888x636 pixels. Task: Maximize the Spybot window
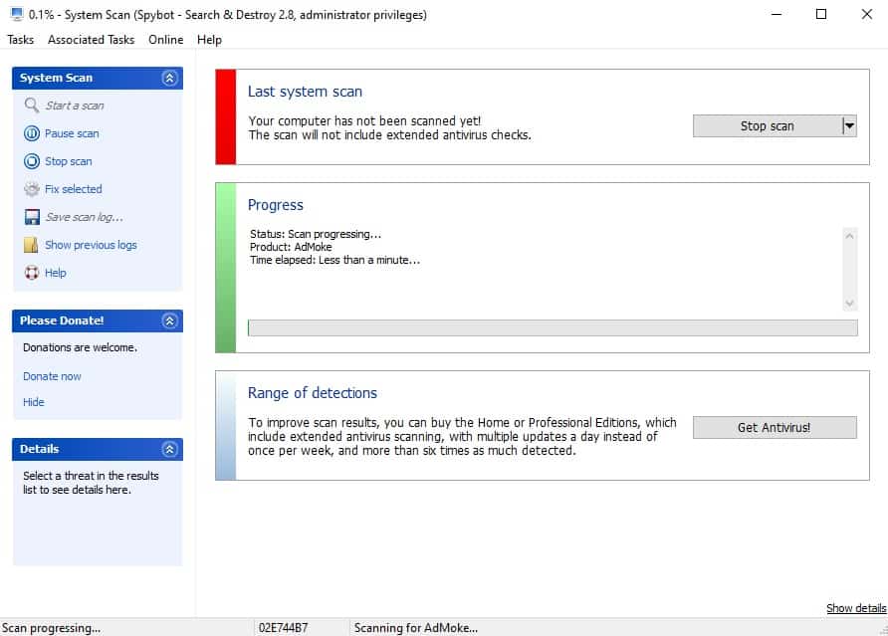tap(821, 14)
